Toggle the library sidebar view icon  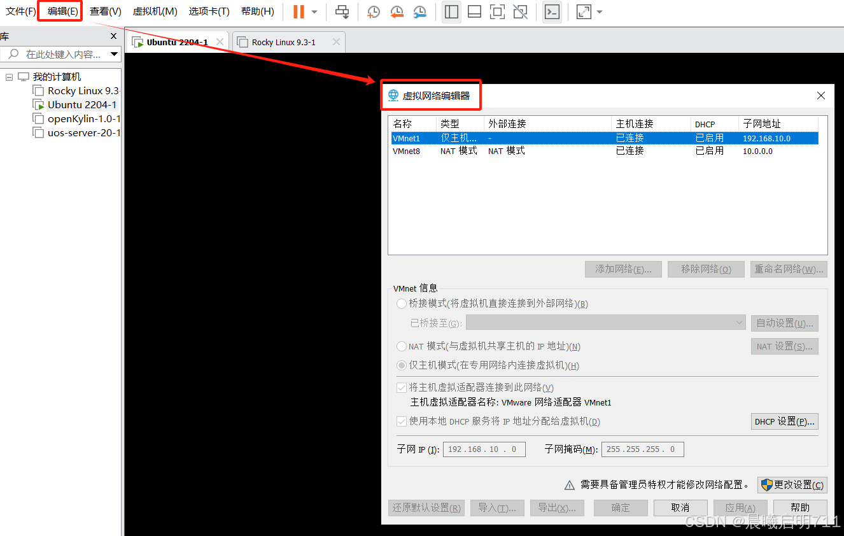click(451, 11)
